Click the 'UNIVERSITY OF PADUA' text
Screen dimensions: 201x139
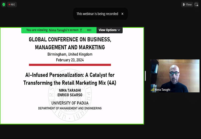70,103
